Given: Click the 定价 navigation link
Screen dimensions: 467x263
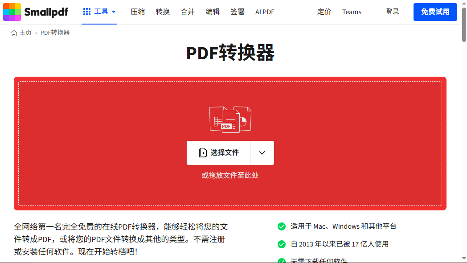Looking at the screenshot, I should (324, 12).
